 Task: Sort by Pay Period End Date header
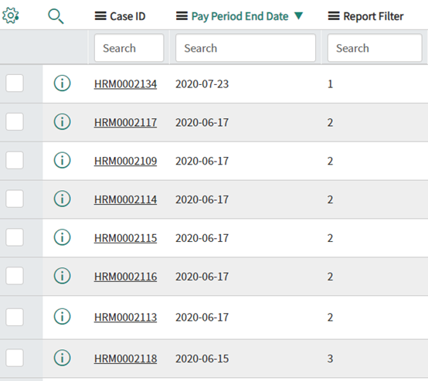click(239, 16)
